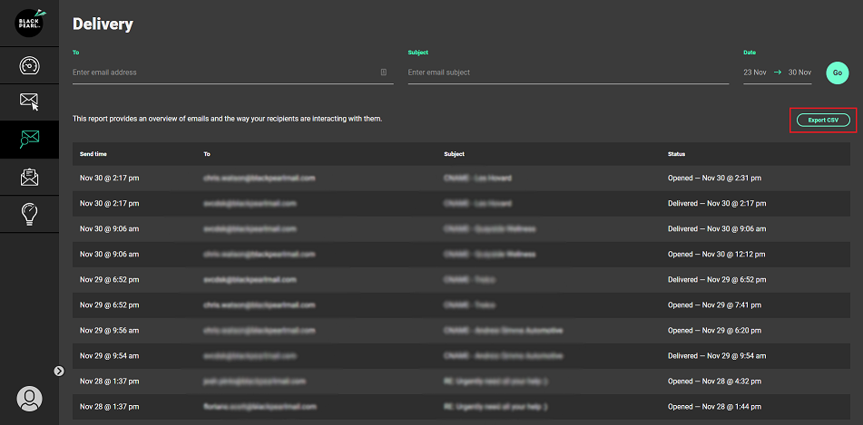Open the end date 30 Nov picker
Image resolution: width=863 pixels, height=425 pixels.
[x=800, y=72]
